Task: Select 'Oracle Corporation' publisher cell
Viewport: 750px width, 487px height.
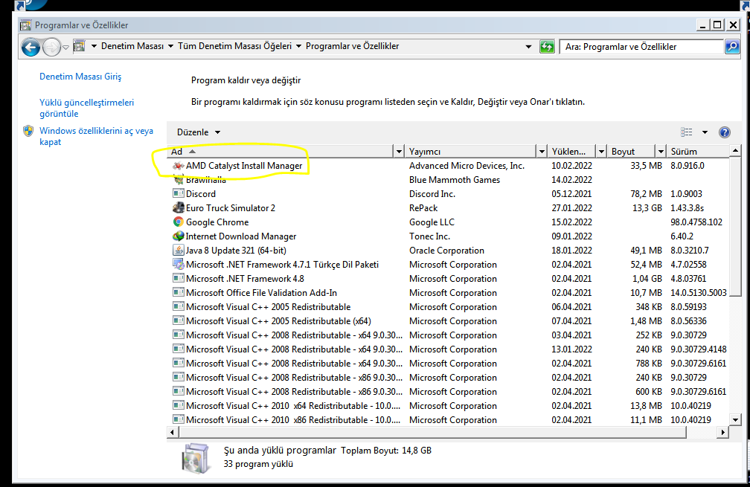Action: coord(446,250)
